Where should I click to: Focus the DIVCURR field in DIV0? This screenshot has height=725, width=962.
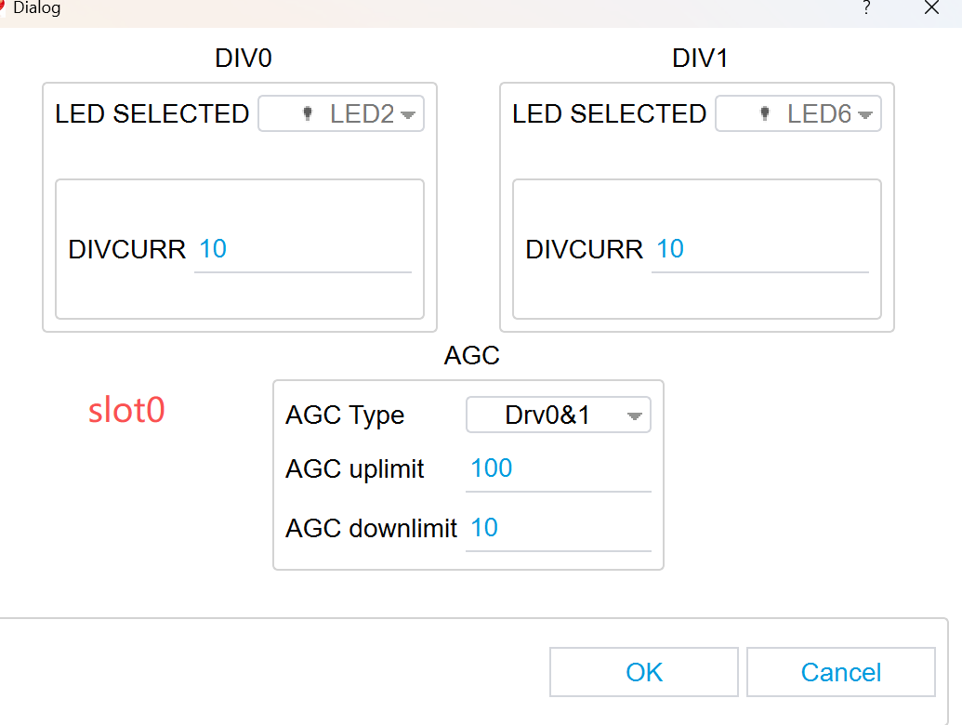click(x=302, y=250)
